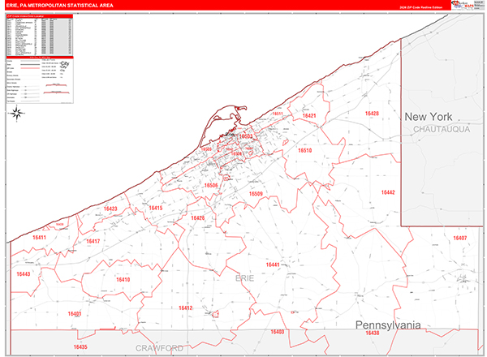The height and width of the screenshot is (357, 487).
Task: Click the 'CRAWFORD' county label
Action: (x=159, y=348)
